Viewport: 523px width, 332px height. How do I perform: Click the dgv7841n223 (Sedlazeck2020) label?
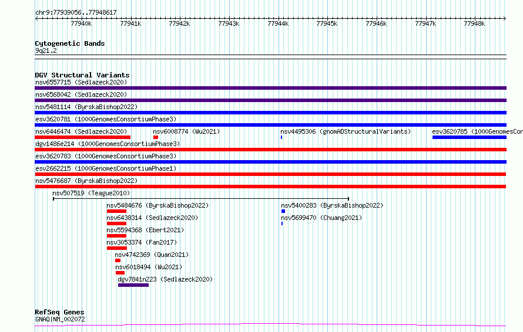click(165, 279)
